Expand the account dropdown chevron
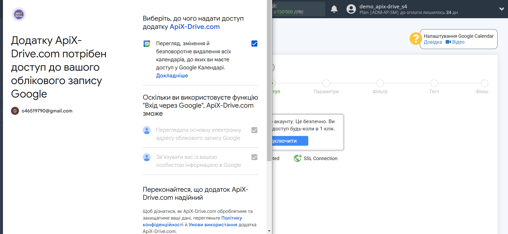The height and width of the screenshot is (234, 508). point(502,9)
